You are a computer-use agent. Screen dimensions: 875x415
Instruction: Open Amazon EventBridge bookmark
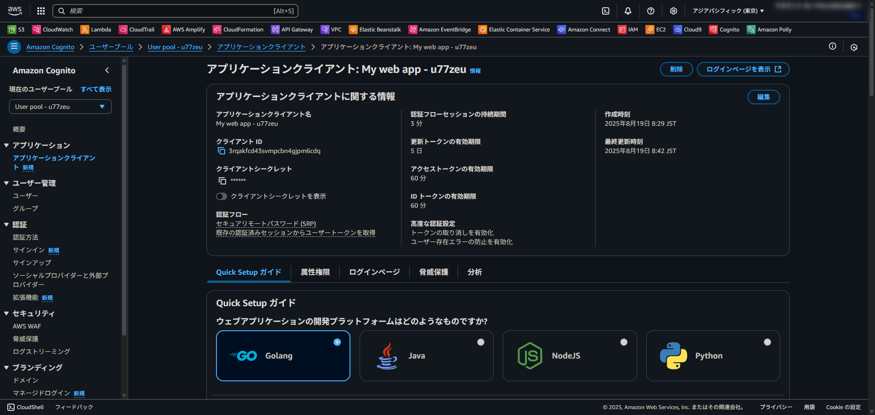click(440, 30)
